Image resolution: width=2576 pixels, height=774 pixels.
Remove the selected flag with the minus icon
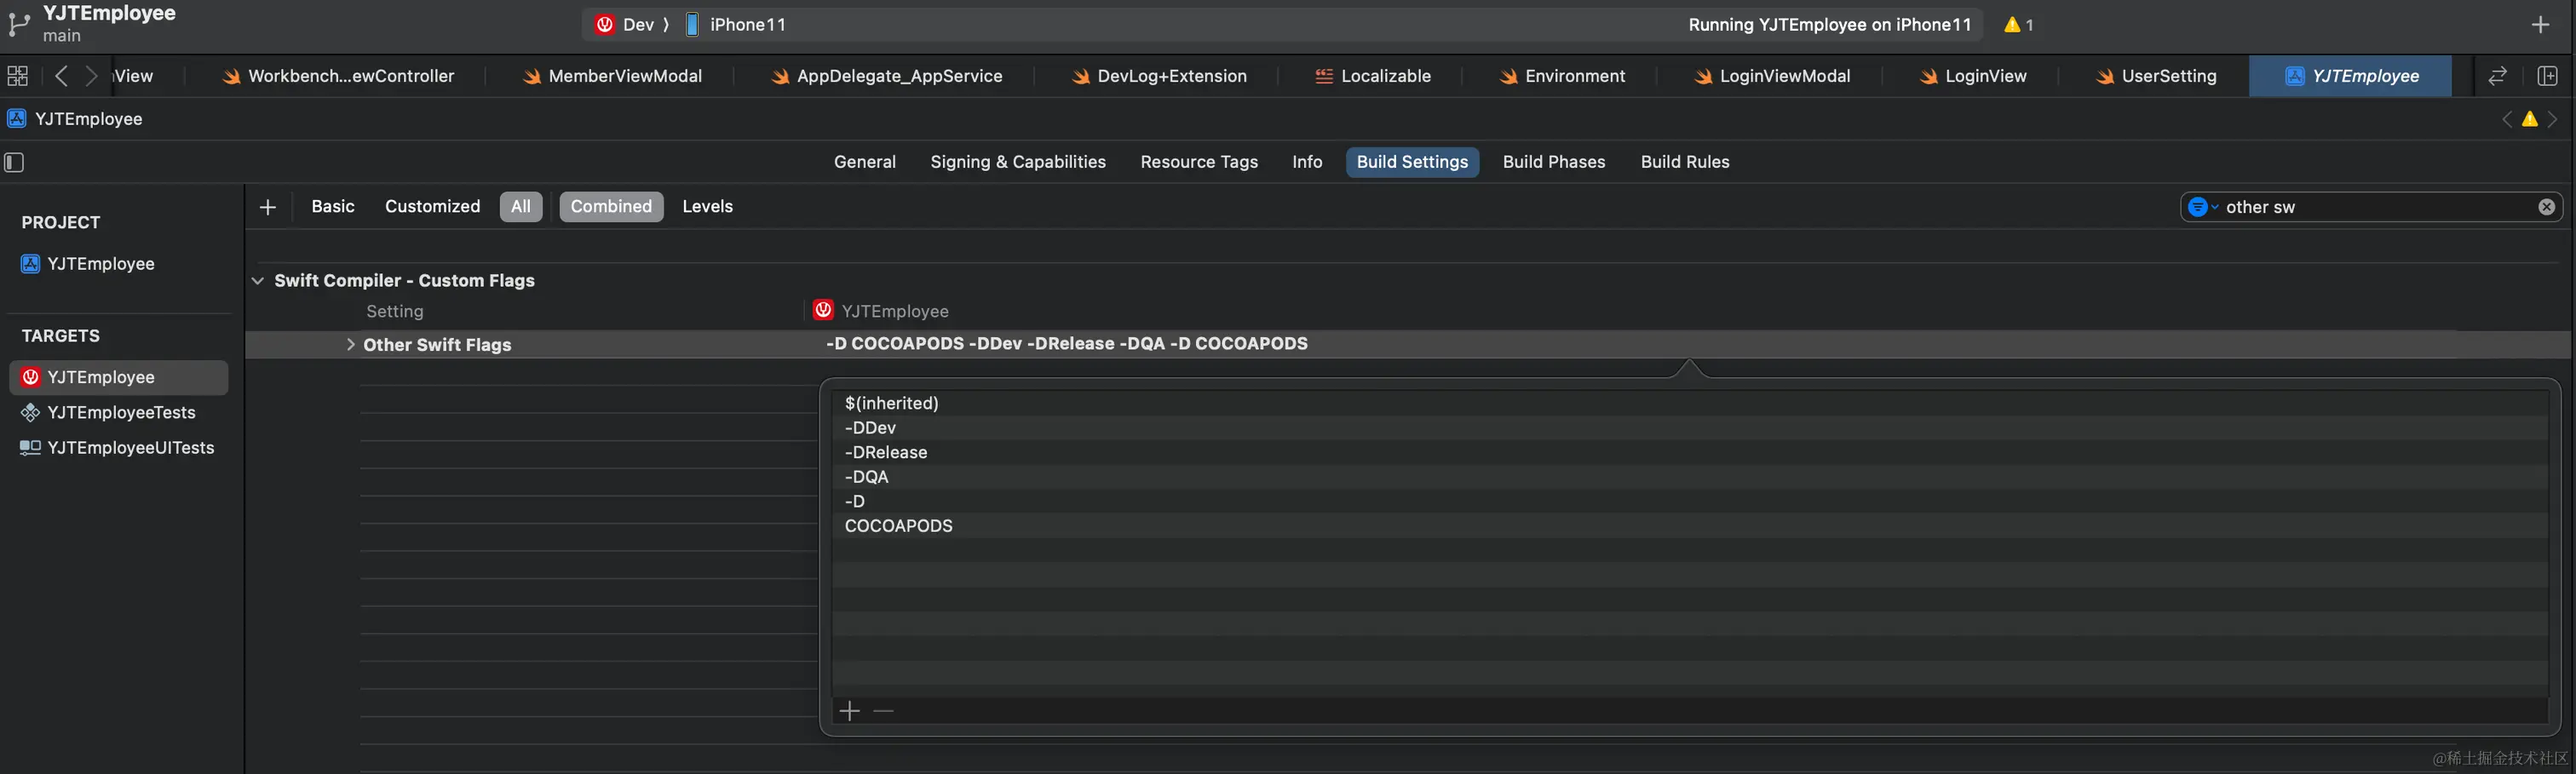(x=883, y=711)
